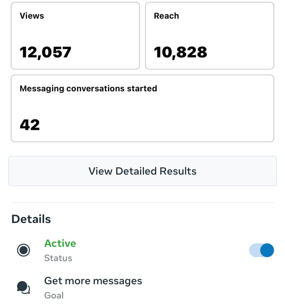Open the Views metric card
This screenshot has width=285, height=308.
point(75,36)
